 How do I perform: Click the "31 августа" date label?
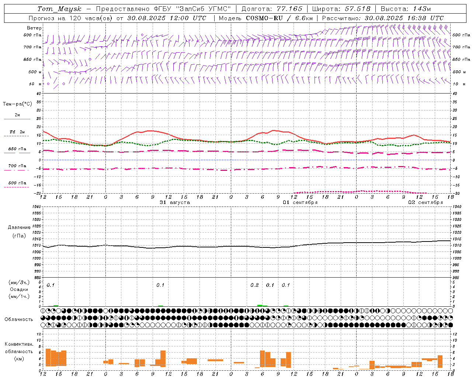click(175, 202)
